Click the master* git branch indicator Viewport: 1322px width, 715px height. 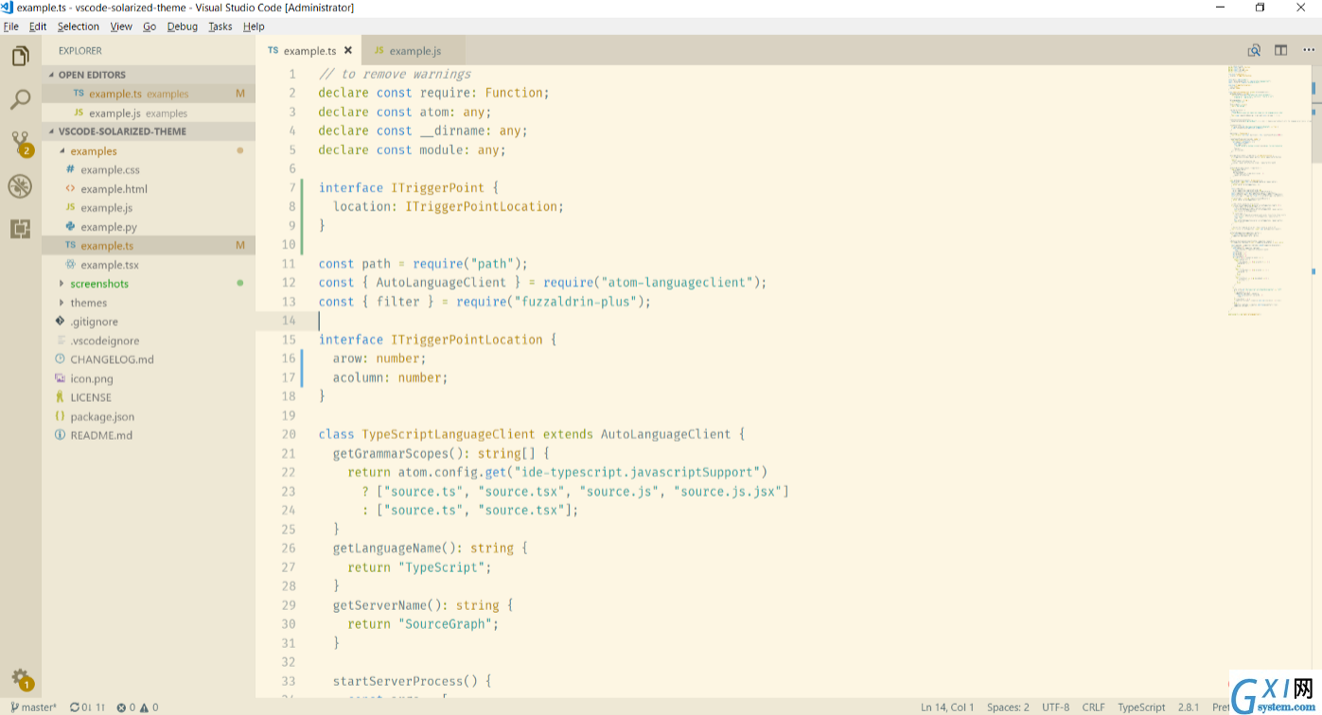33,706
